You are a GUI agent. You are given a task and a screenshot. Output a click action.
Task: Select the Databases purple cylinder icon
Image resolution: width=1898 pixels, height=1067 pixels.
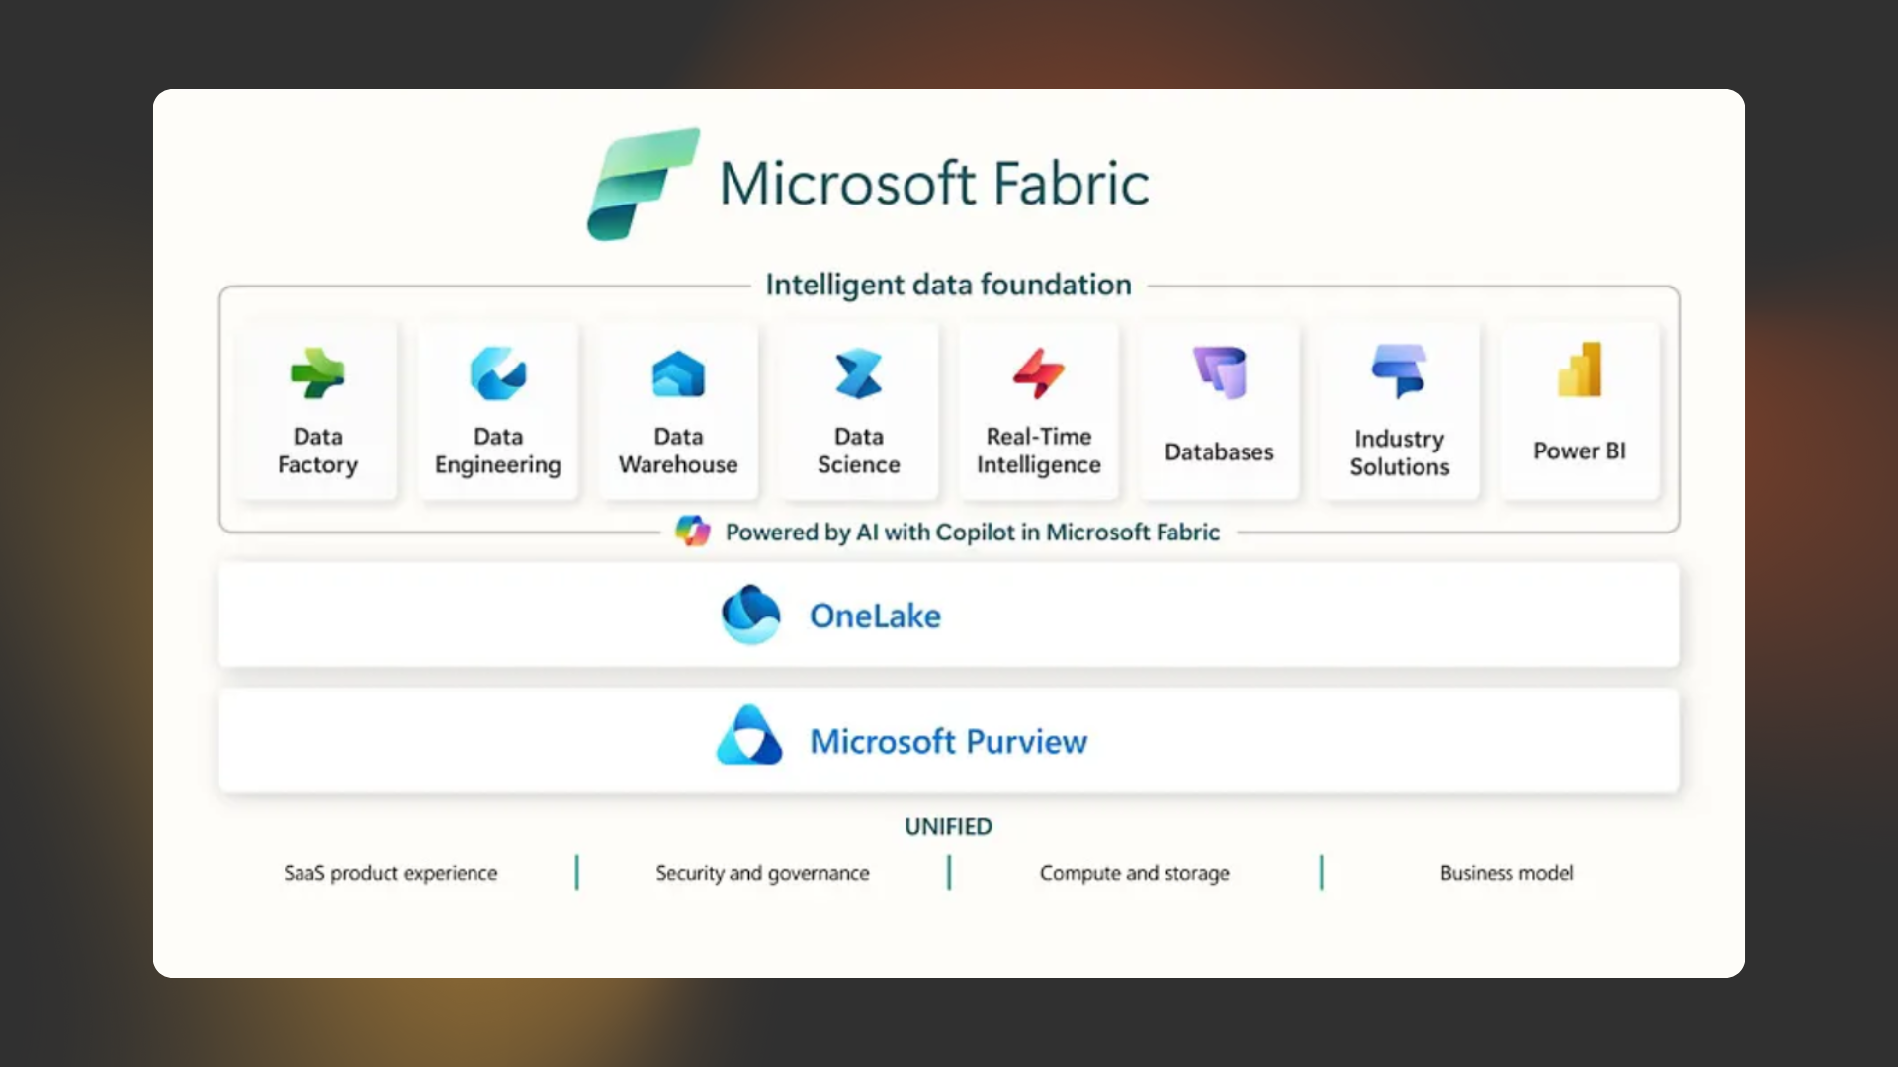pos(1219,372)
